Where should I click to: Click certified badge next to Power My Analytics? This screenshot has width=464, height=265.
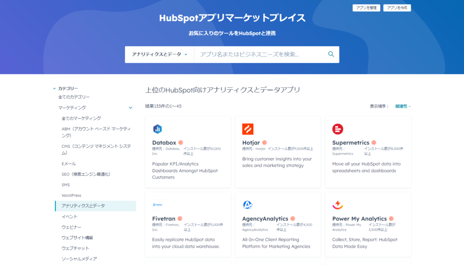[x=391, y=218]
